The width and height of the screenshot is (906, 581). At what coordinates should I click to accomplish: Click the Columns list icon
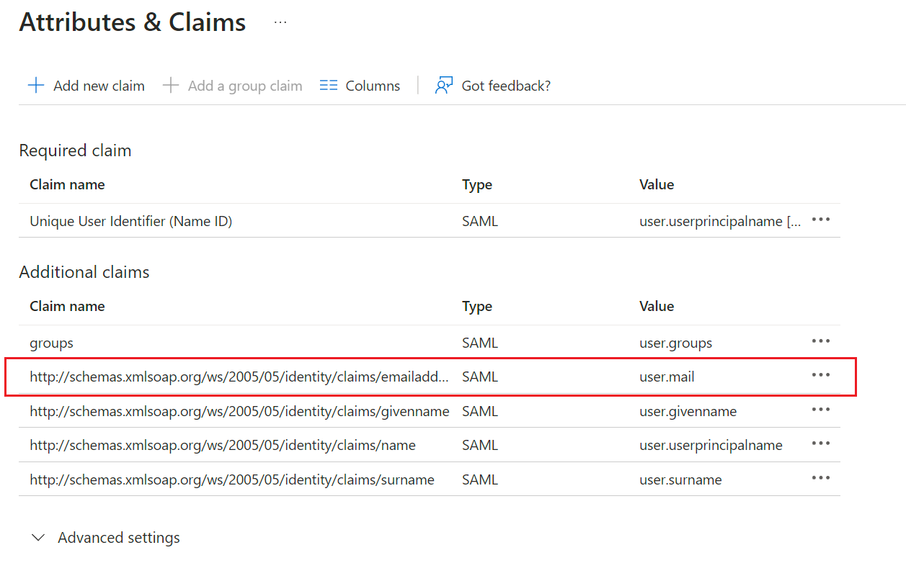click(x=329, y=86)
